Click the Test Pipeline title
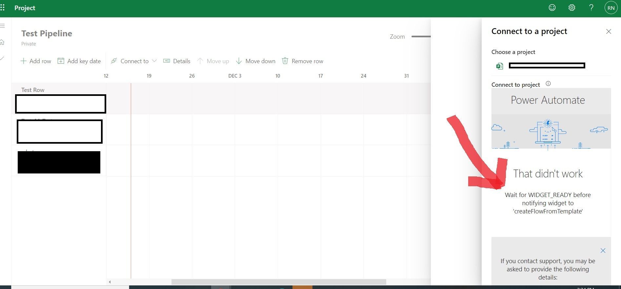Image resolution: width=621 pixels, height=289 pixels. pyautogui.click(x=47, y=33)
